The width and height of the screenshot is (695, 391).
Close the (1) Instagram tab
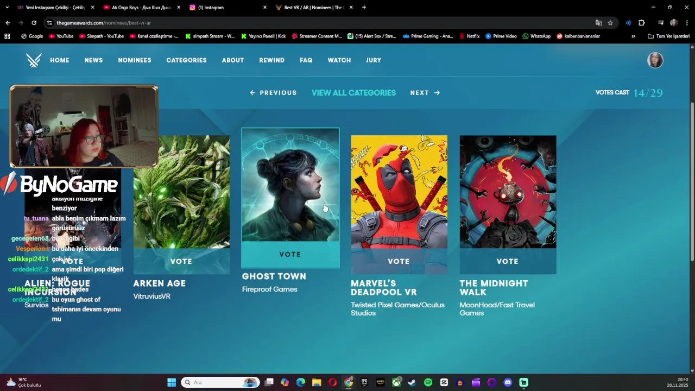pos(265,8)
